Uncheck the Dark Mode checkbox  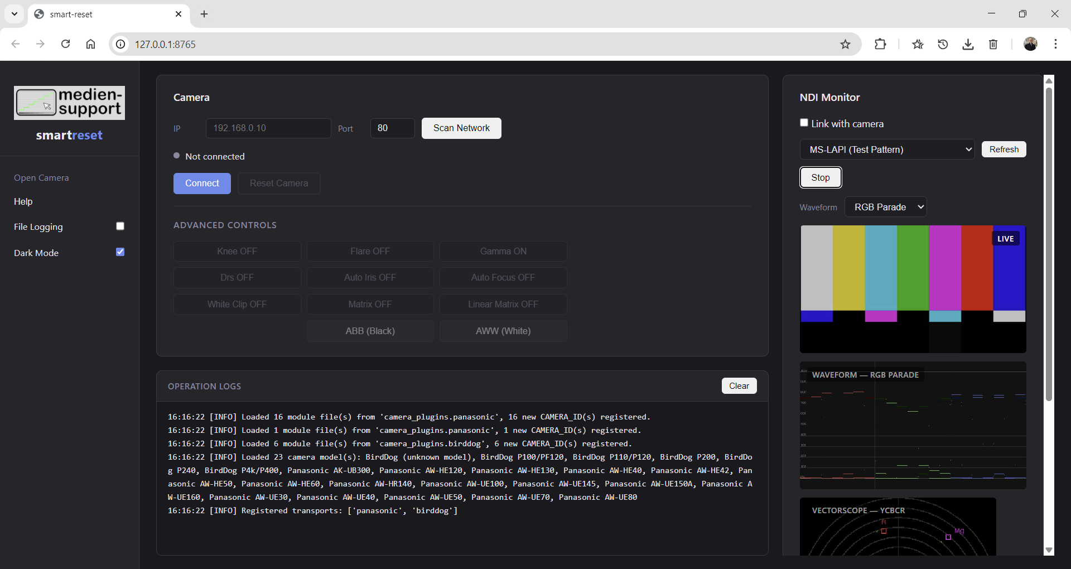[x=120, y=252]
